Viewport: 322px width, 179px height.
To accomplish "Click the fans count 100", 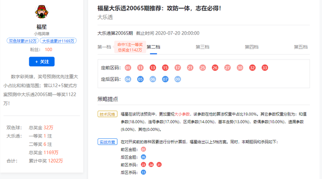I will tap(49, 50).
